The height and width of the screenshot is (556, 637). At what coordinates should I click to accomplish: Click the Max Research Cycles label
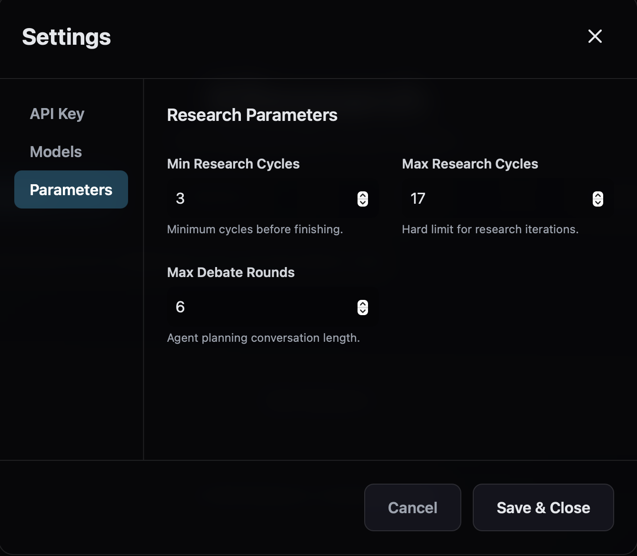(x=470, y=164)
